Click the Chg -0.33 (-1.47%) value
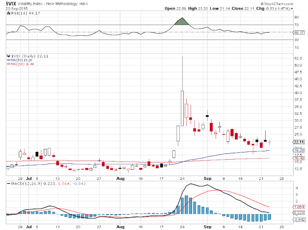This screenshot has width=308, height=230. (x=273, y=9)
